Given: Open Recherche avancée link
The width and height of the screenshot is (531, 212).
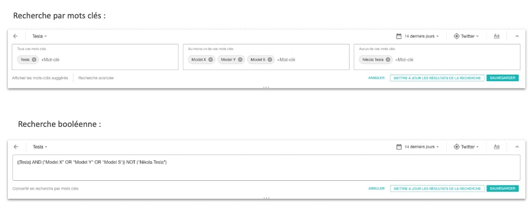Looking at the screenshot, I should point(96,78).
